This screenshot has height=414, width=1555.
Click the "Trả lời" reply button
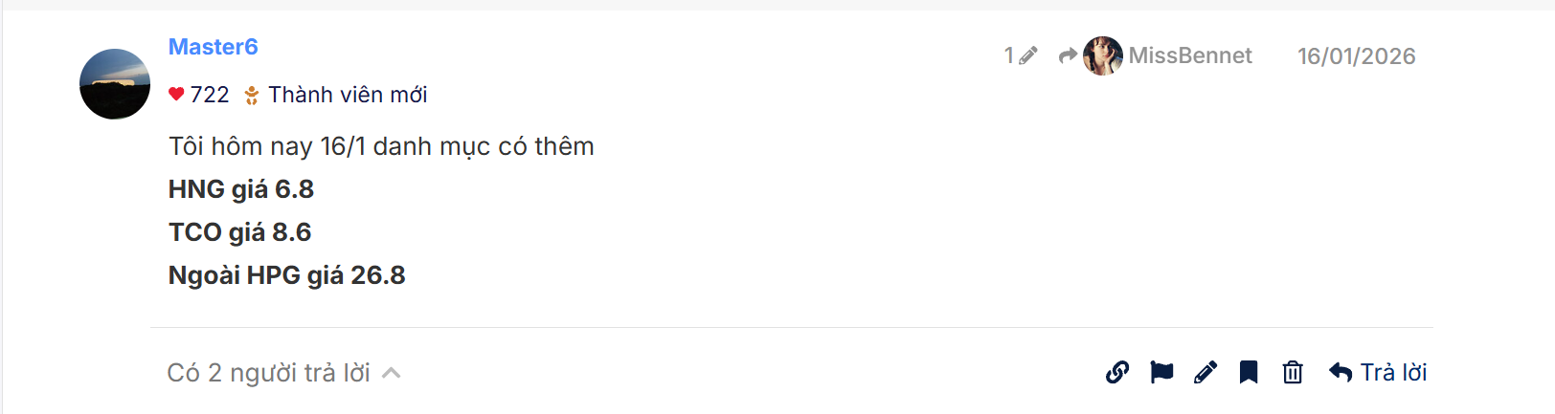coord(1378,372)
